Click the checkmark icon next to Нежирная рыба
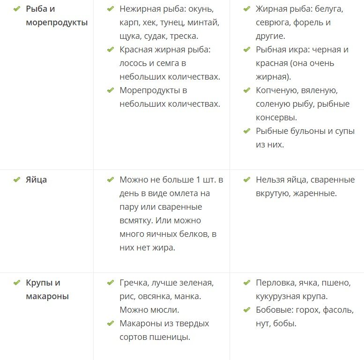Viewport: 364px width, 360px height. click(111, 9)
